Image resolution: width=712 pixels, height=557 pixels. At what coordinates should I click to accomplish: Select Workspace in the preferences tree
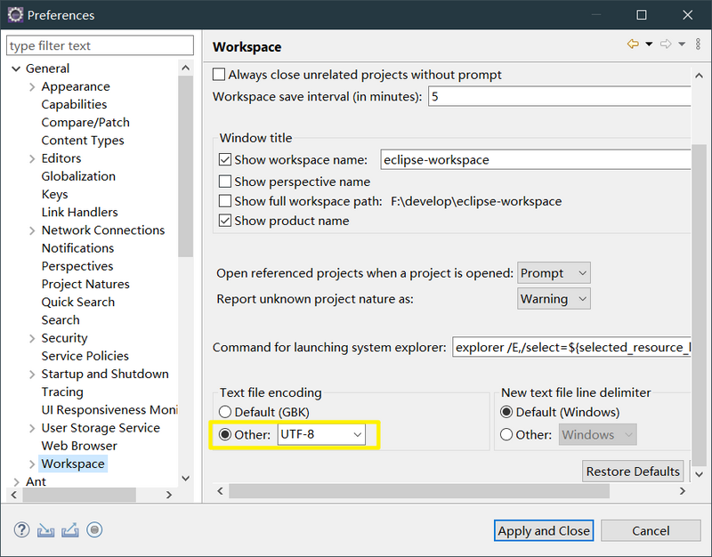[x=73, y=464]
